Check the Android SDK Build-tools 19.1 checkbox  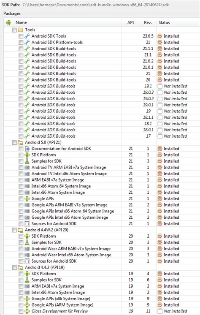[x=21, y=87]
